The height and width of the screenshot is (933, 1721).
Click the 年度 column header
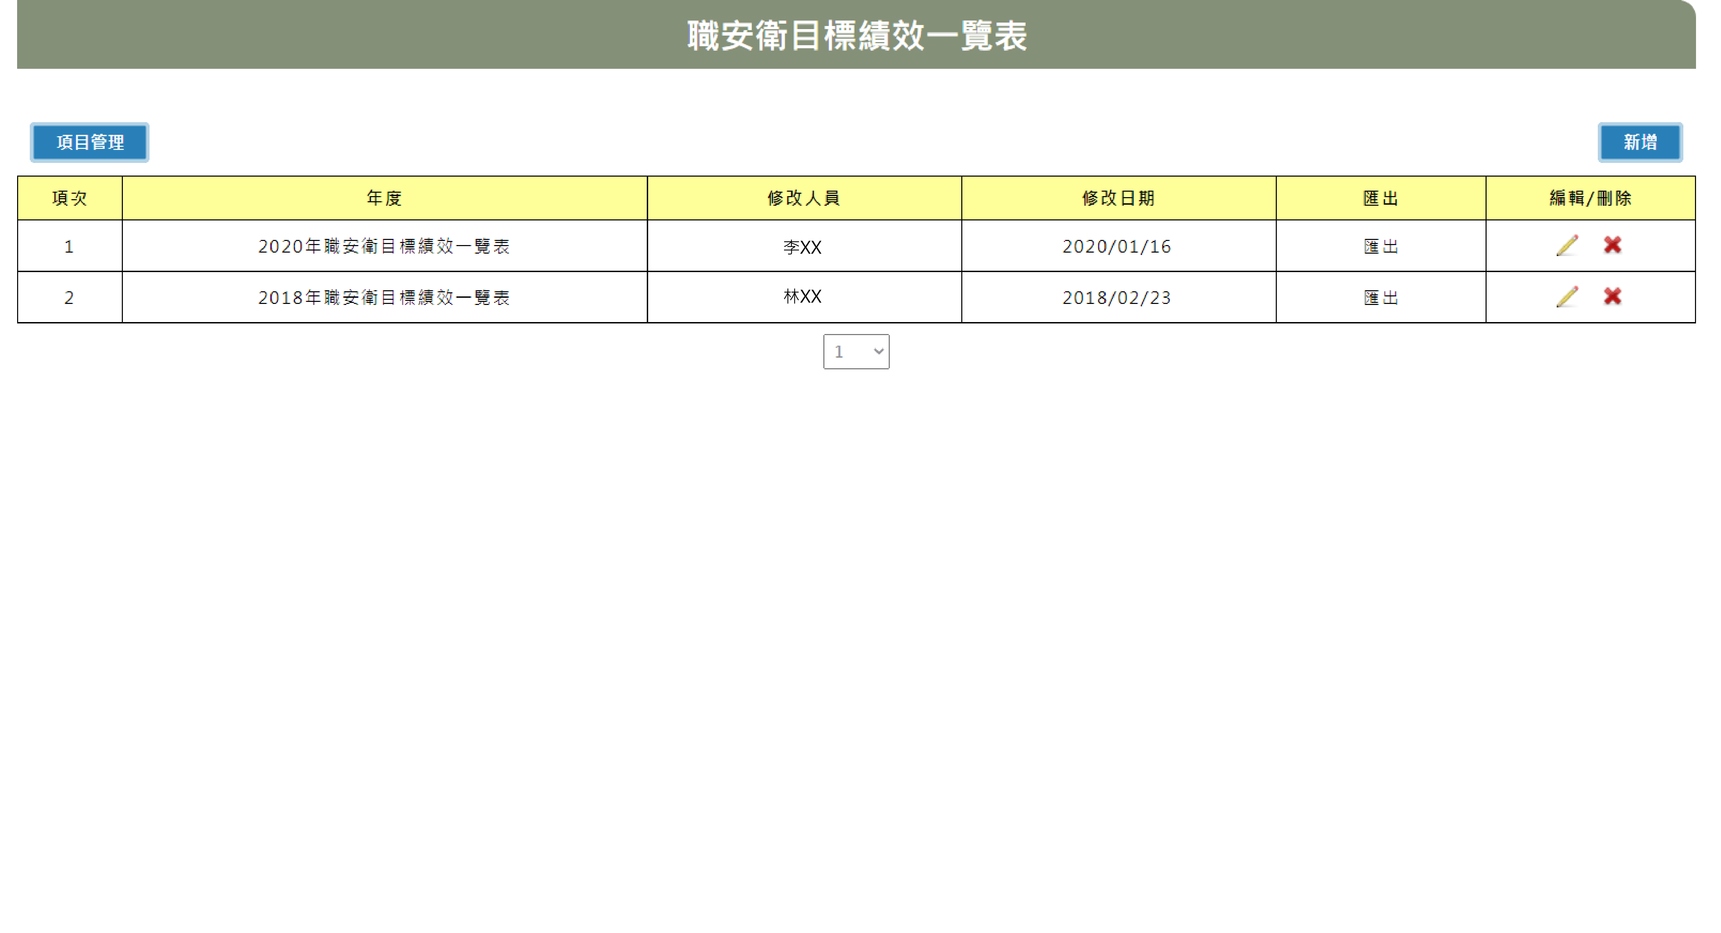coord(385,199)
